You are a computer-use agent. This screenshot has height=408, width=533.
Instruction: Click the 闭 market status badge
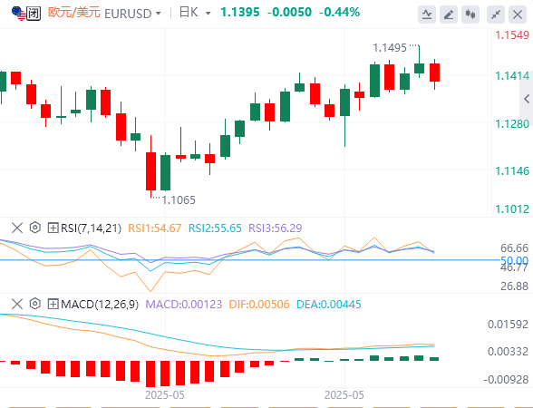pyautogui.click(x=34, y=14)
